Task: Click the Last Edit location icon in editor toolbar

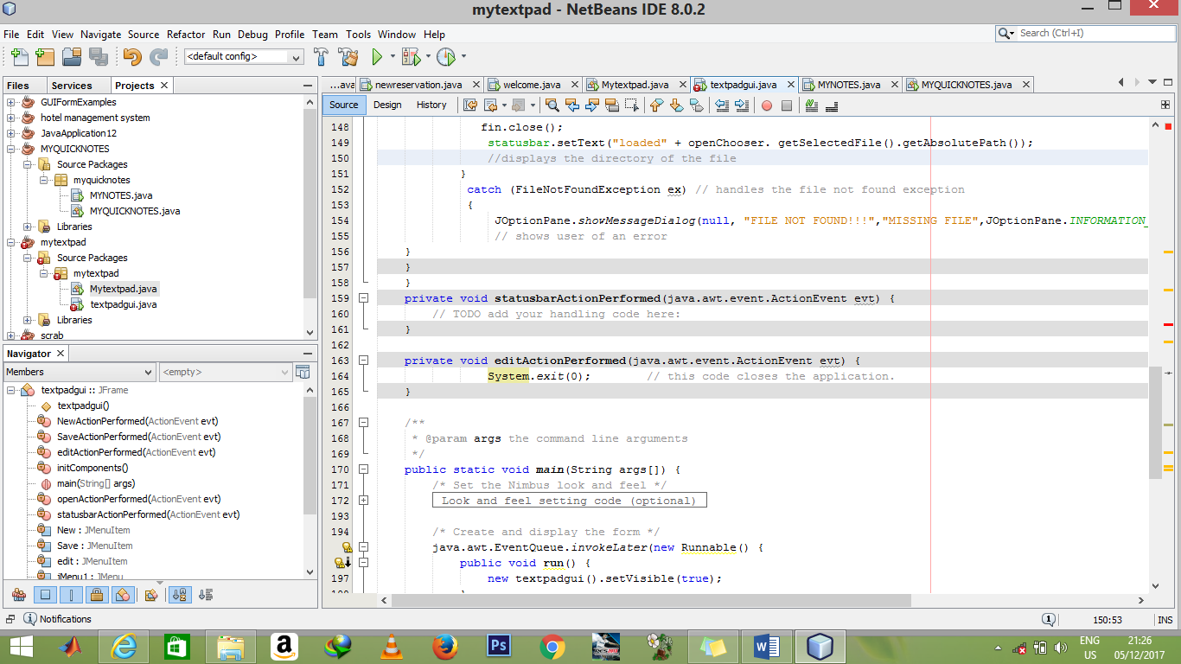Action: pyautogui.click(x=470, y=105)
